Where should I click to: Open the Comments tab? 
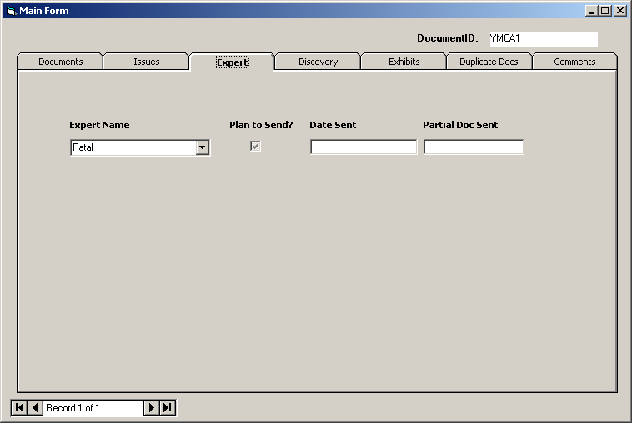(574, 62)
